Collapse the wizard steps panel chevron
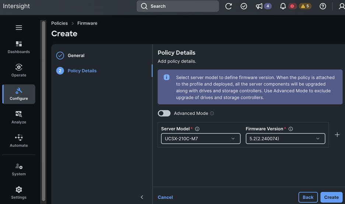345x204 pixels. [142, 197]
